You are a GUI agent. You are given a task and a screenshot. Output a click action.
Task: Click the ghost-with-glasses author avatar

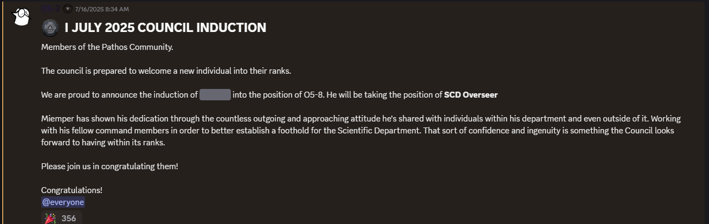[x=22, y=17]
